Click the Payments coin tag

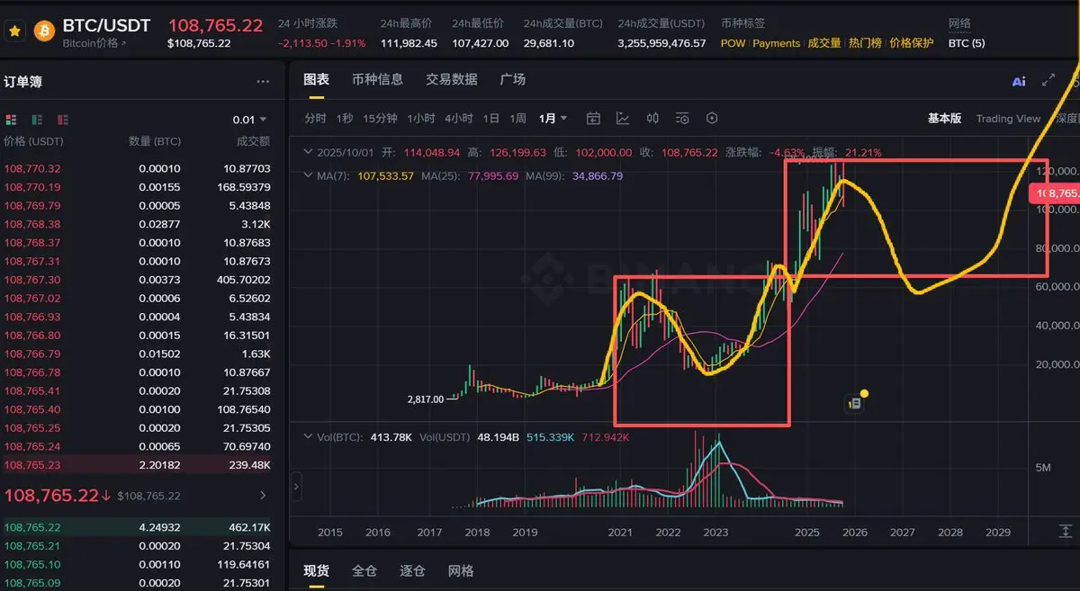click(x=777, y=43)
